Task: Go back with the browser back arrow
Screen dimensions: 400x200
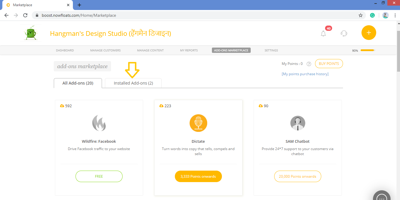Action: point(6,15)
